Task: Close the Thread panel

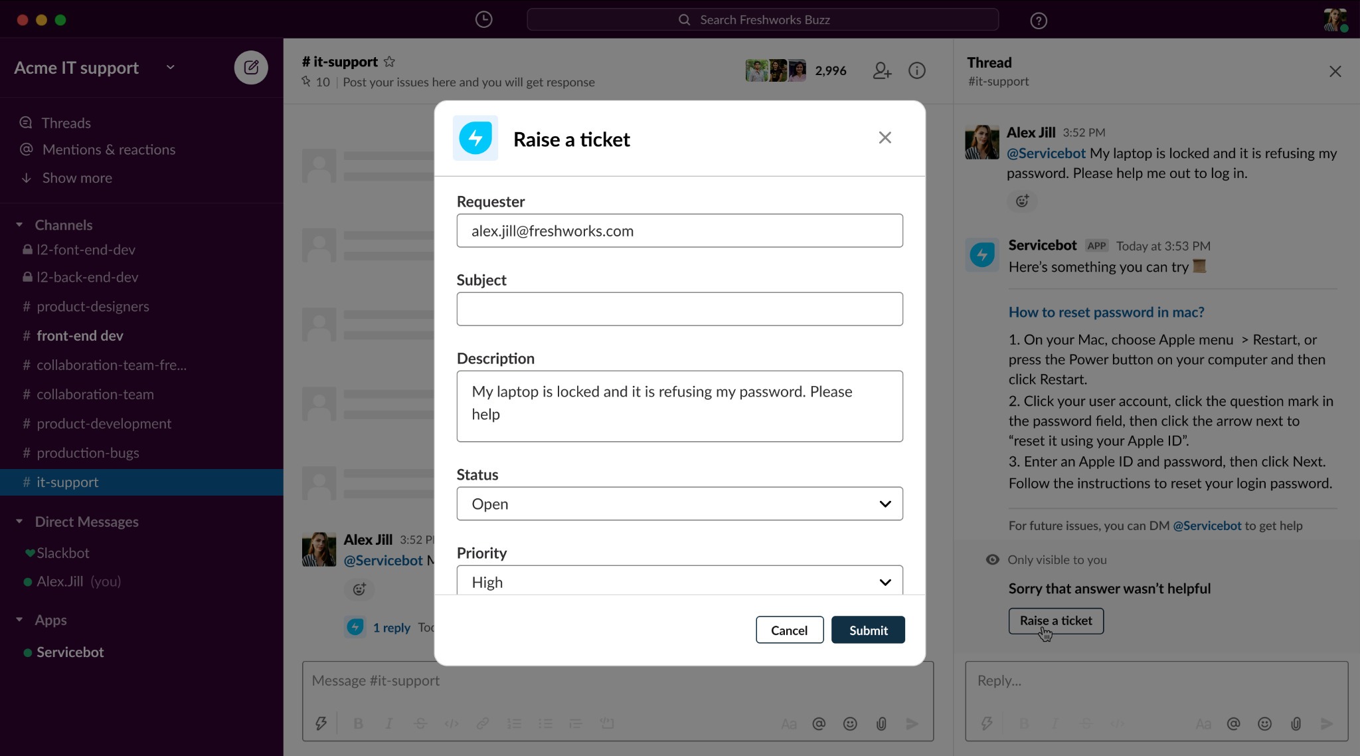Action: (1335, 71)
